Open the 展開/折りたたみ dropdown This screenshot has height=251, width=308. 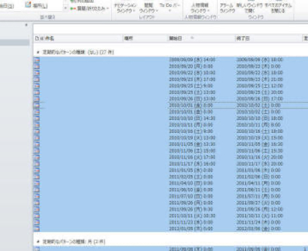point(89,9)
